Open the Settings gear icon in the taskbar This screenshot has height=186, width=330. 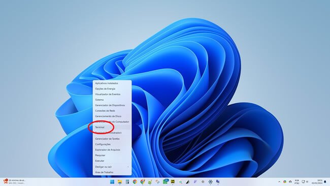point(210,181)
